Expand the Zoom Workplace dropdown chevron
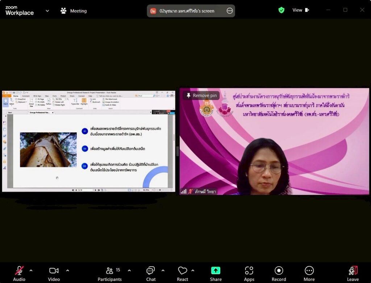 pos(47,10)
